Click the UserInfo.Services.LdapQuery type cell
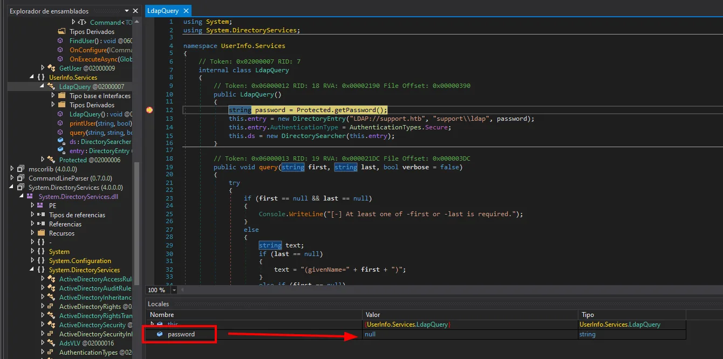The height and width of the screenshot is (359, 723). click(x=632, y=325)
